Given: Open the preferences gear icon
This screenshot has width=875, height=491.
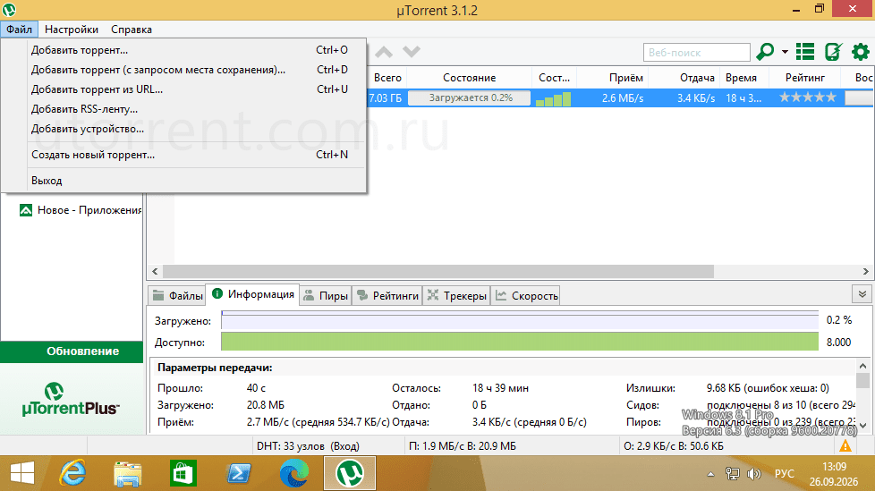Looking at the screenshot, I should pos(860,52).
